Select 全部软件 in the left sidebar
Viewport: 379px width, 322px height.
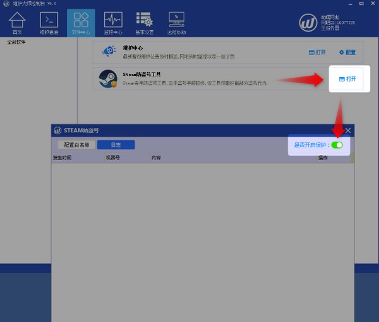click(x=16, y=42)
